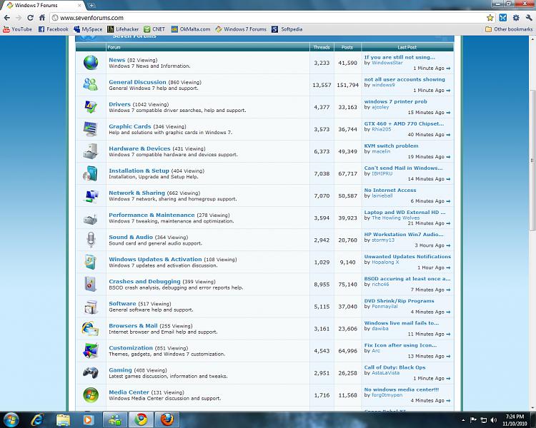Go back with the browser back arrow
Image resolution: width=536 pixels, height=428 pixels.
coord(7,17)
